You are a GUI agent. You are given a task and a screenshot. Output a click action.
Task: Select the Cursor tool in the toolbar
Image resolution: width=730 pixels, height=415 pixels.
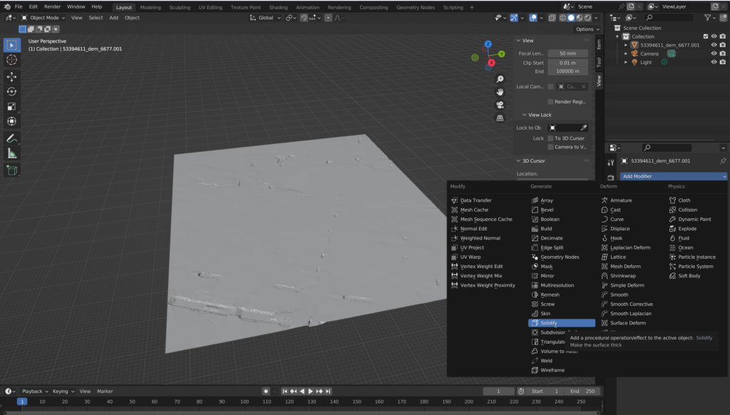pos(12,60)
